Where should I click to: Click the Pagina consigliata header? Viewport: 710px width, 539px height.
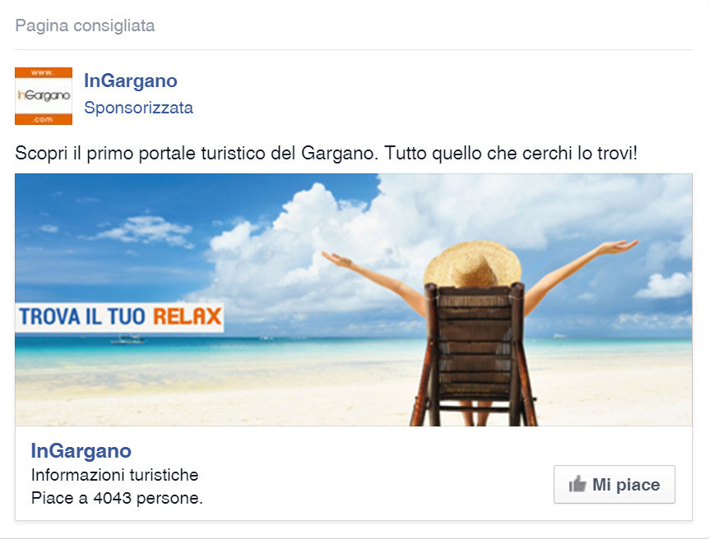85,25
